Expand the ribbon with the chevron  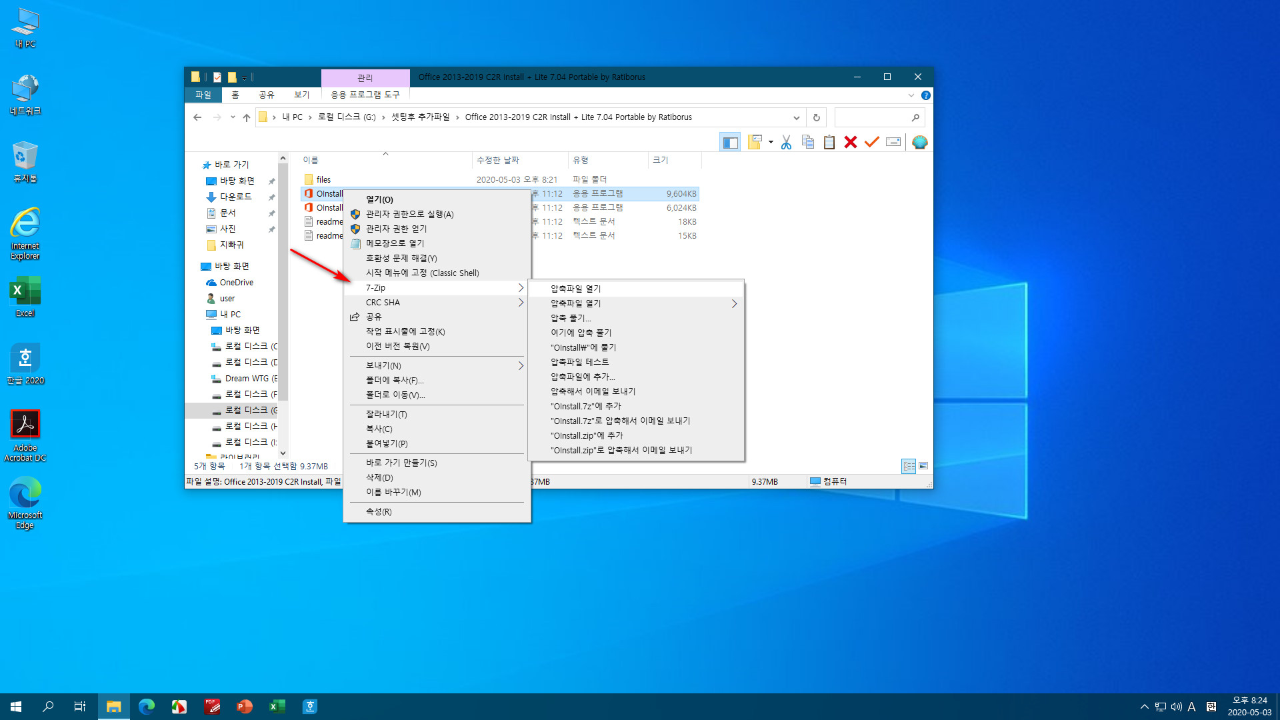click(x=911, y=95)
